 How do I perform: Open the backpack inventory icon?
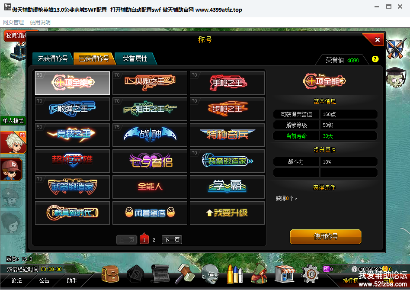click(110, 274)
